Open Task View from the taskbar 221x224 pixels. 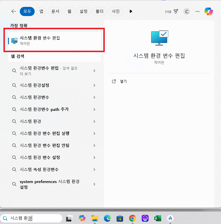69,218
